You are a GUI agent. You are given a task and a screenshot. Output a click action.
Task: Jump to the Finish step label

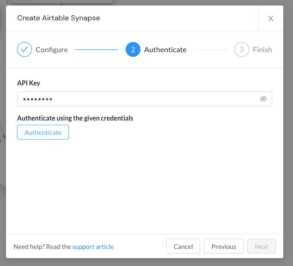pos(262,50)
